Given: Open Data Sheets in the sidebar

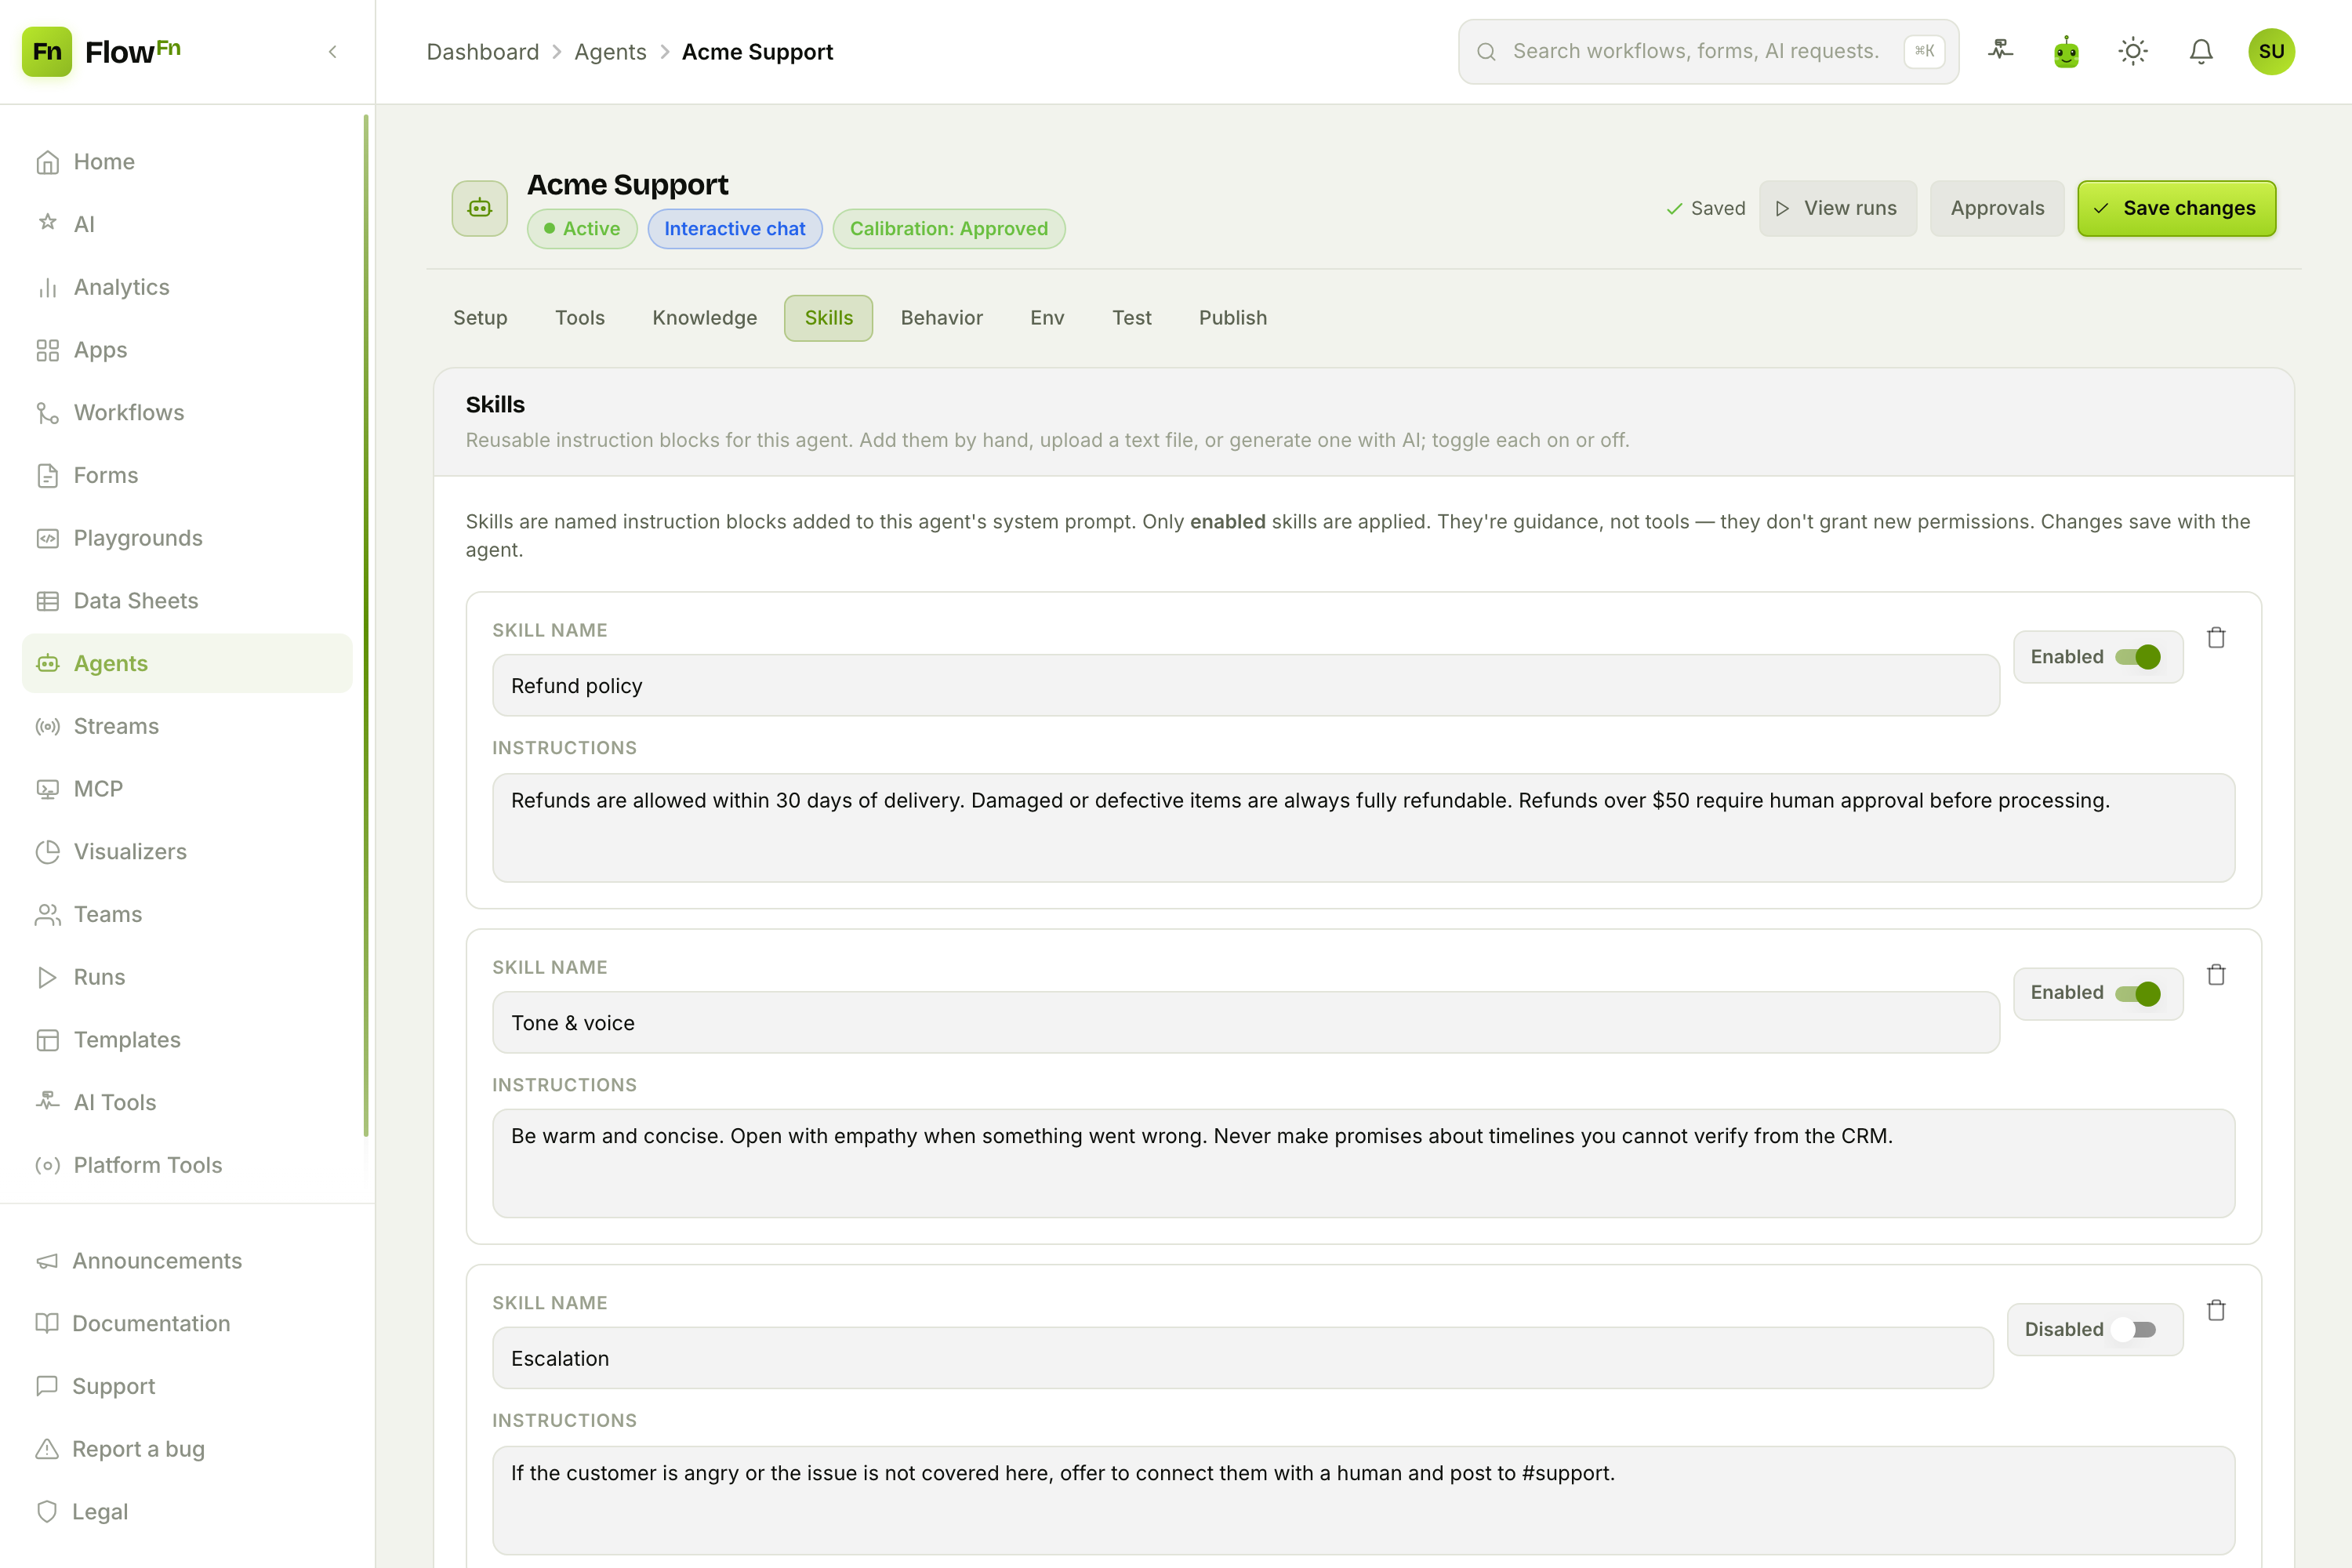Looking at the screenshot, I should (187, 600).
